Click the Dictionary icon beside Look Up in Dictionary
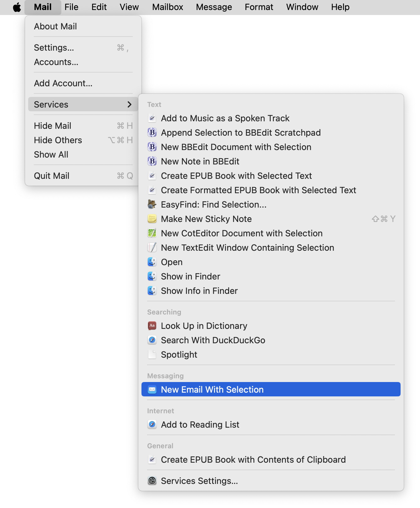 (x=152, y=326)
